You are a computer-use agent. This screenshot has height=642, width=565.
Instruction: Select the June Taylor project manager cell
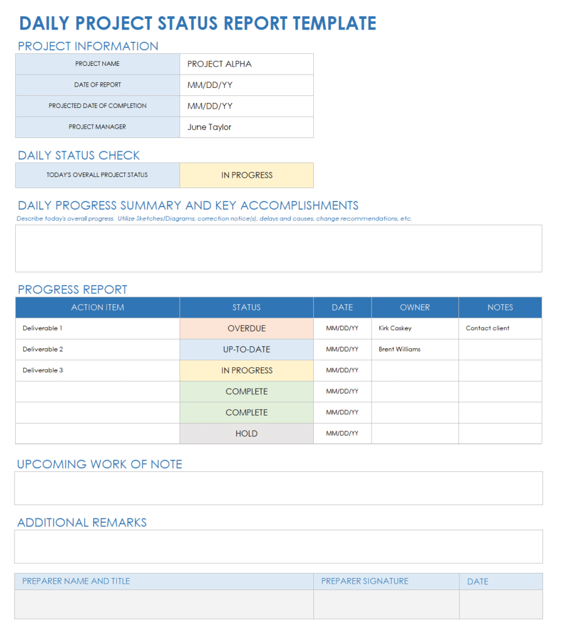pos(246,127)
